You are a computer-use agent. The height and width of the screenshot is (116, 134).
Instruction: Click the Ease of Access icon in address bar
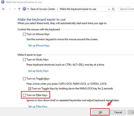point(24,9)
